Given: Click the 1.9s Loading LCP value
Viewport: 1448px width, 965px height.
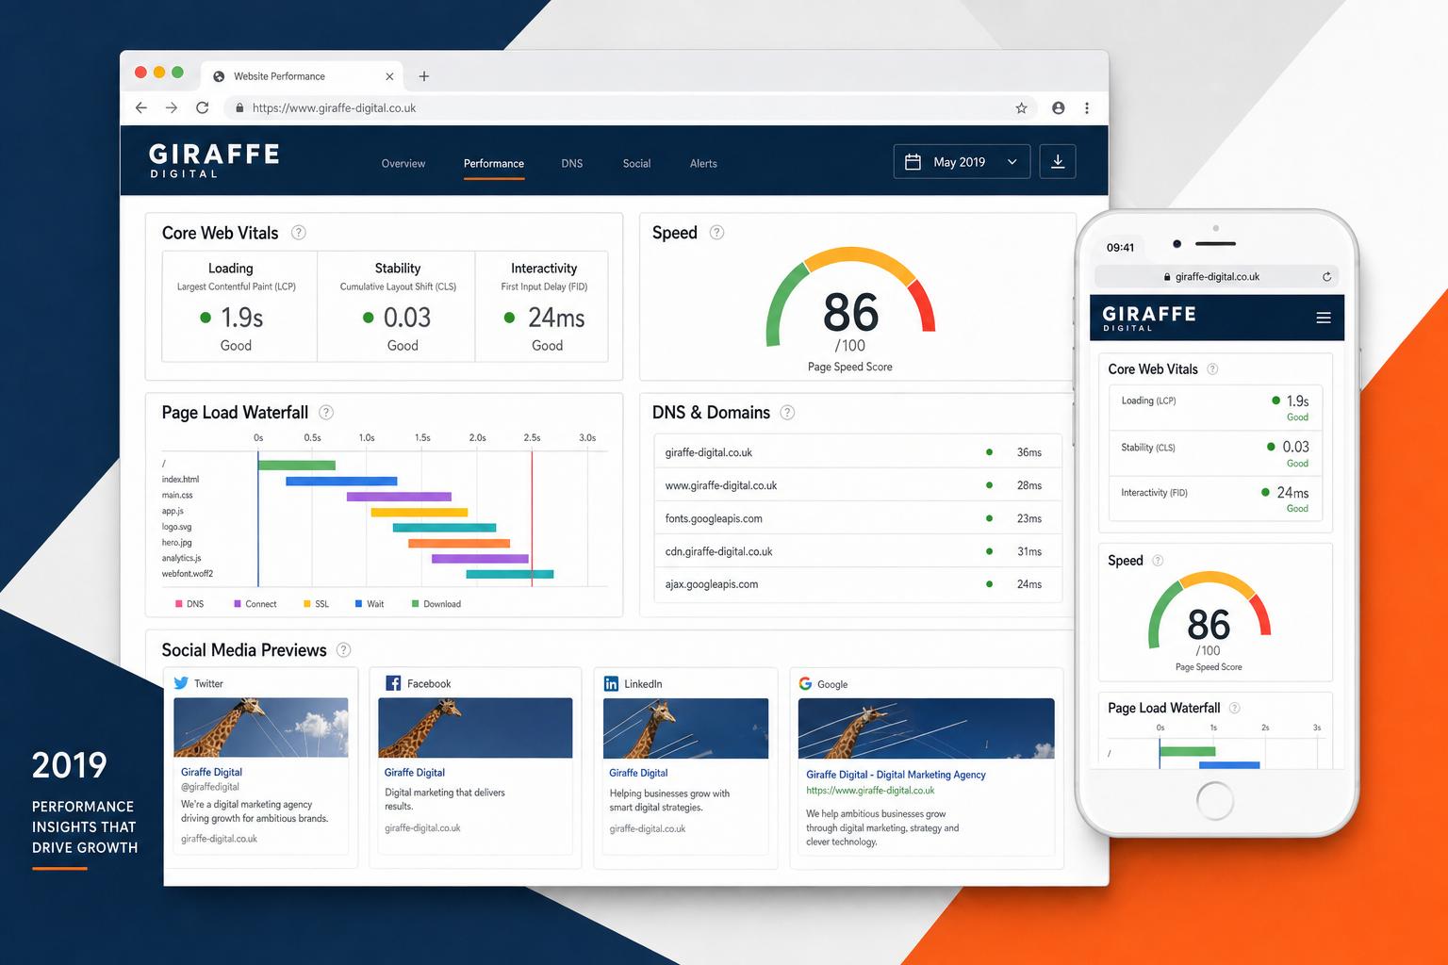Looking at the screenshot, I should (242, 318).
